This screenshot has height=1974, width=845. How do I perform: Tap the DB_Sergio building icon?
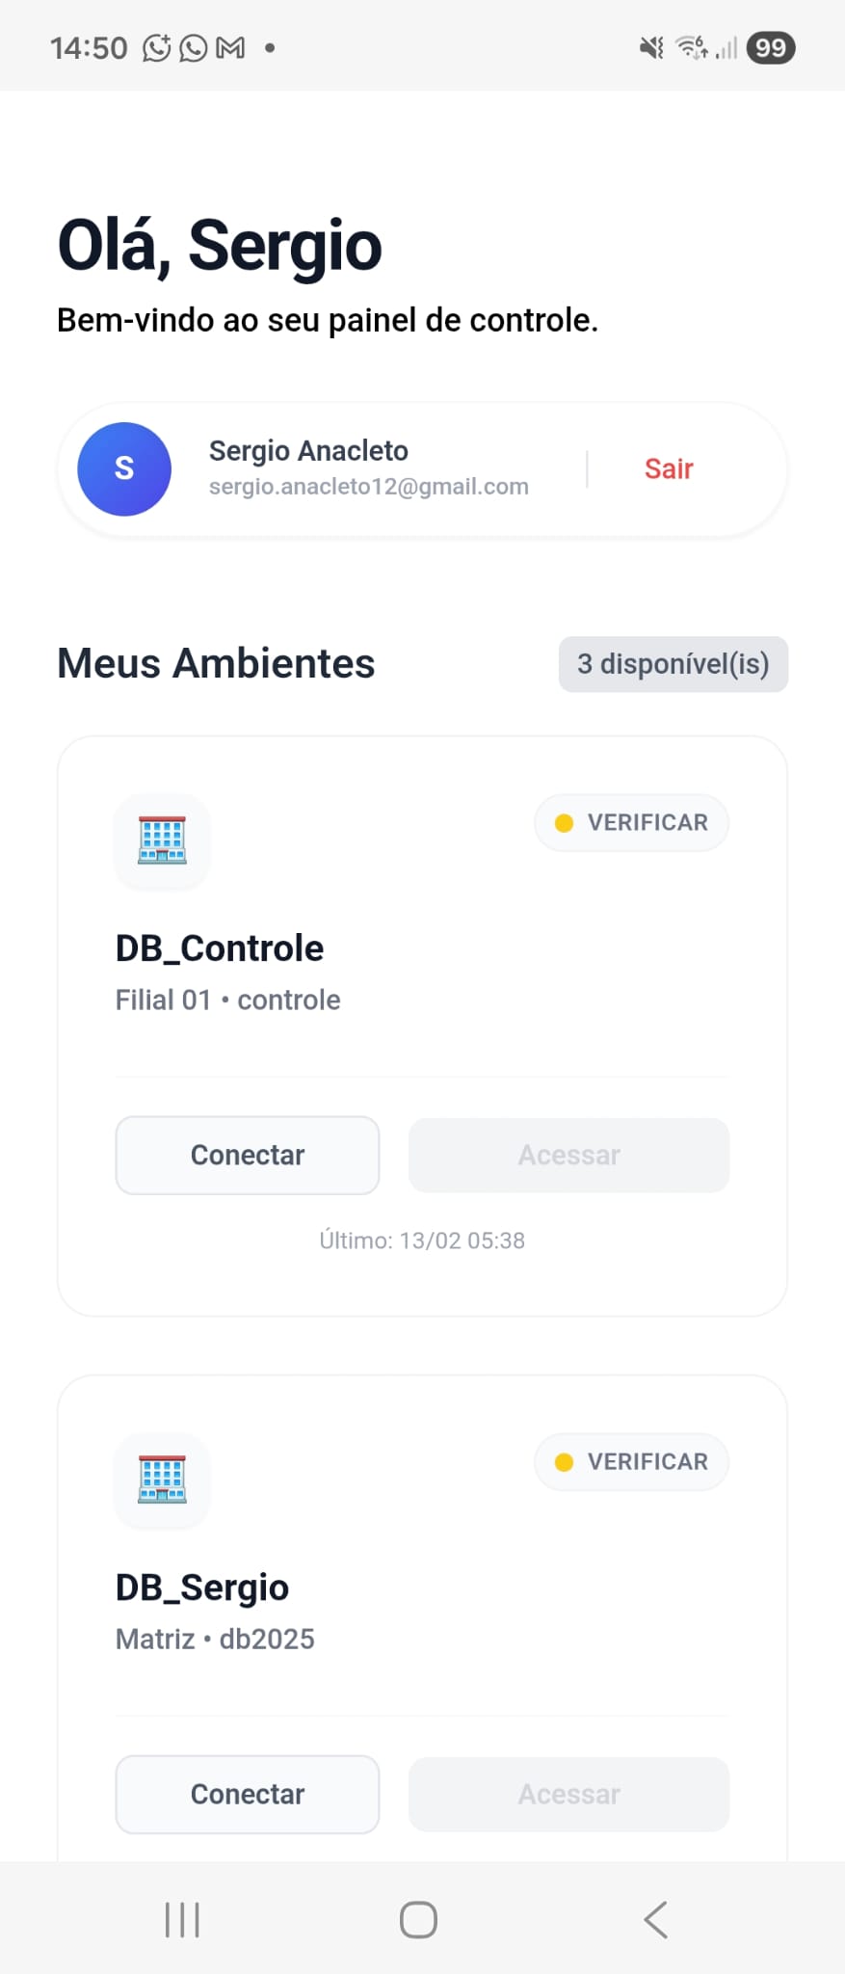(x=162, y=1480)
